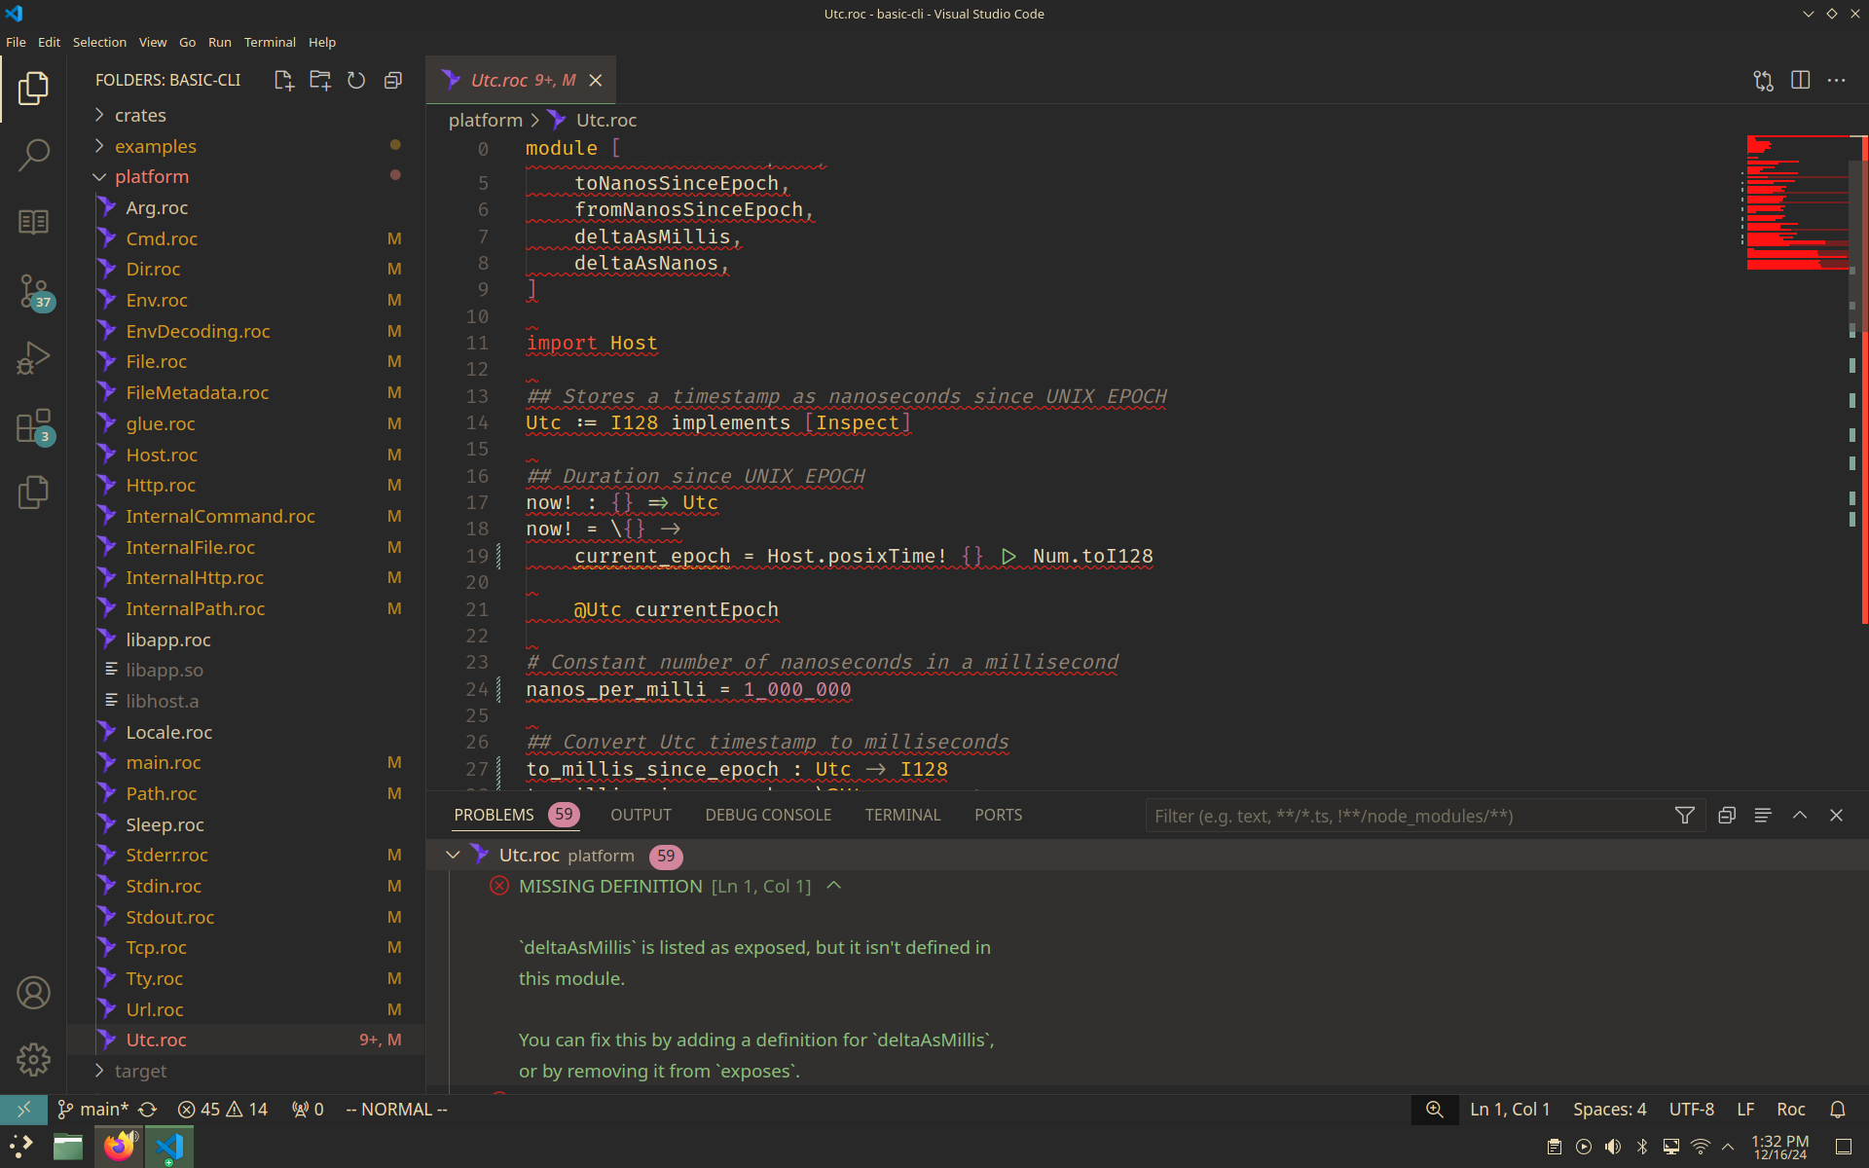This screenshot has width=1869, height=1168.
Task: Open Stdout.roc in the file tree
Action: pyautogui.click(x=169, y=917)
